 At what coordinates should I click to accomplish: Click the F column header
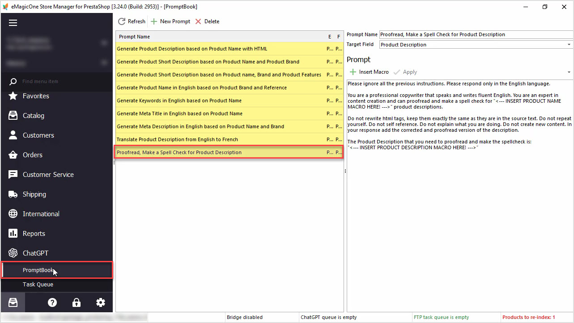(x=339, y=37)
